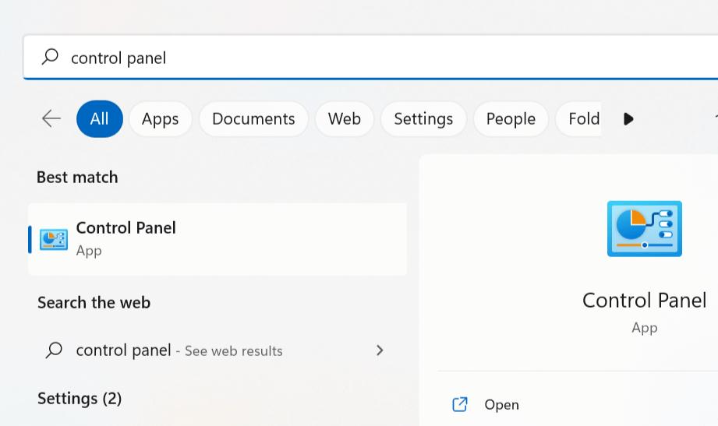Switch to the Web filter
The height and width of the screenshot is (426, 718).
click(345, 119)
